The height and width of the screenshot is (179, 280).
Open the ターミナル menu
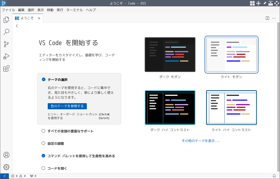[74, 10]
